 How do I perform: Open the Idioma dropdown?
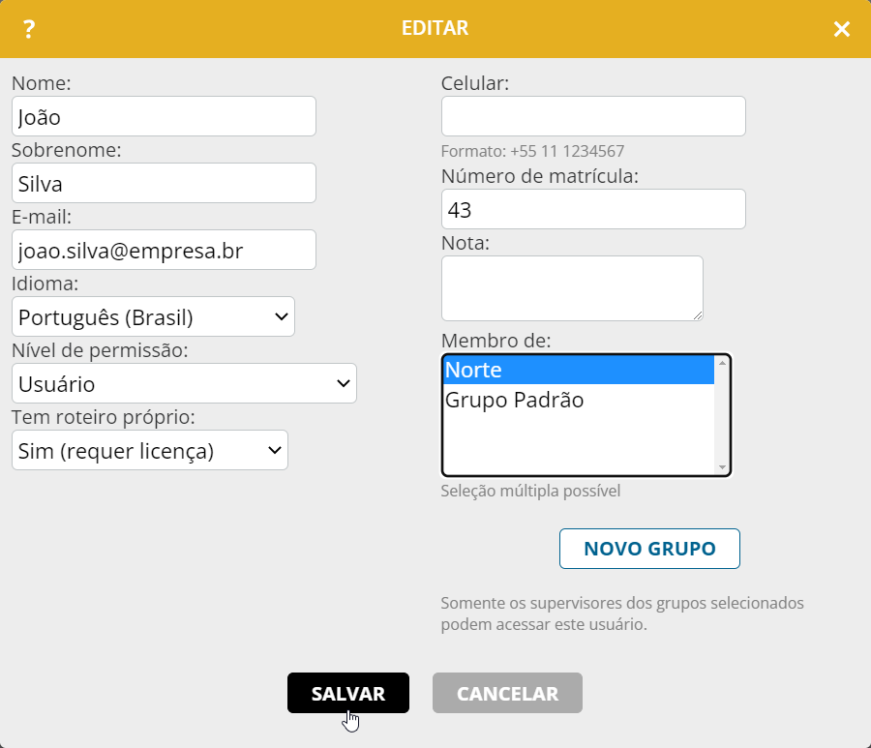(153, 316)
